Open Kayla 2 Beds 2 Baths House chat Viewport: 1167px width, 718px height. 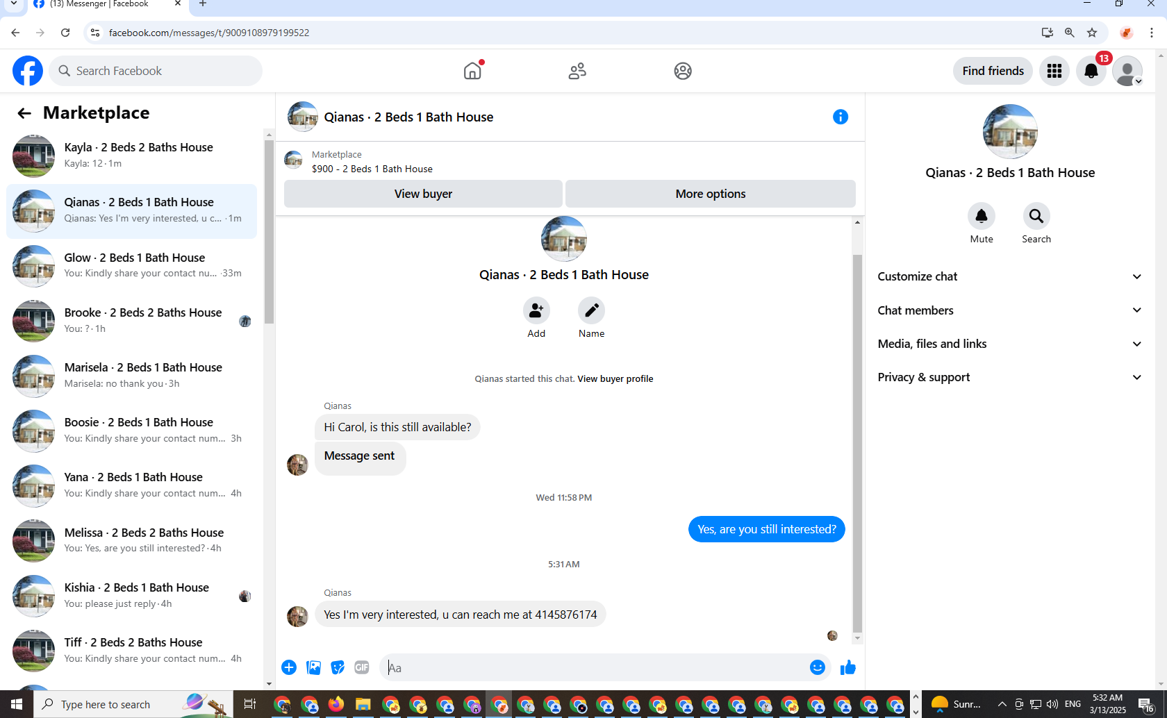[x=132, y=156]
